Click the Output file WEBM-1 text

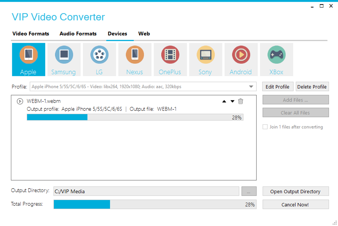tap(153, 109)
